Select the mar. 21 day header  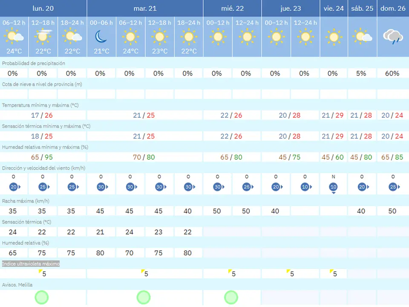145,9
